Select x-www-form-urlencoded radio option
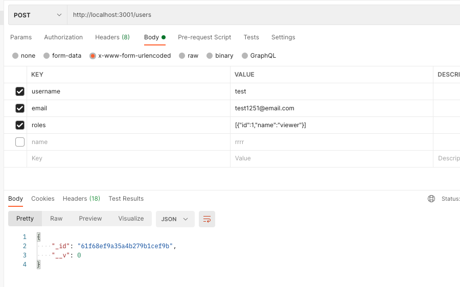460x287 pixels. [x=93, y=56]
